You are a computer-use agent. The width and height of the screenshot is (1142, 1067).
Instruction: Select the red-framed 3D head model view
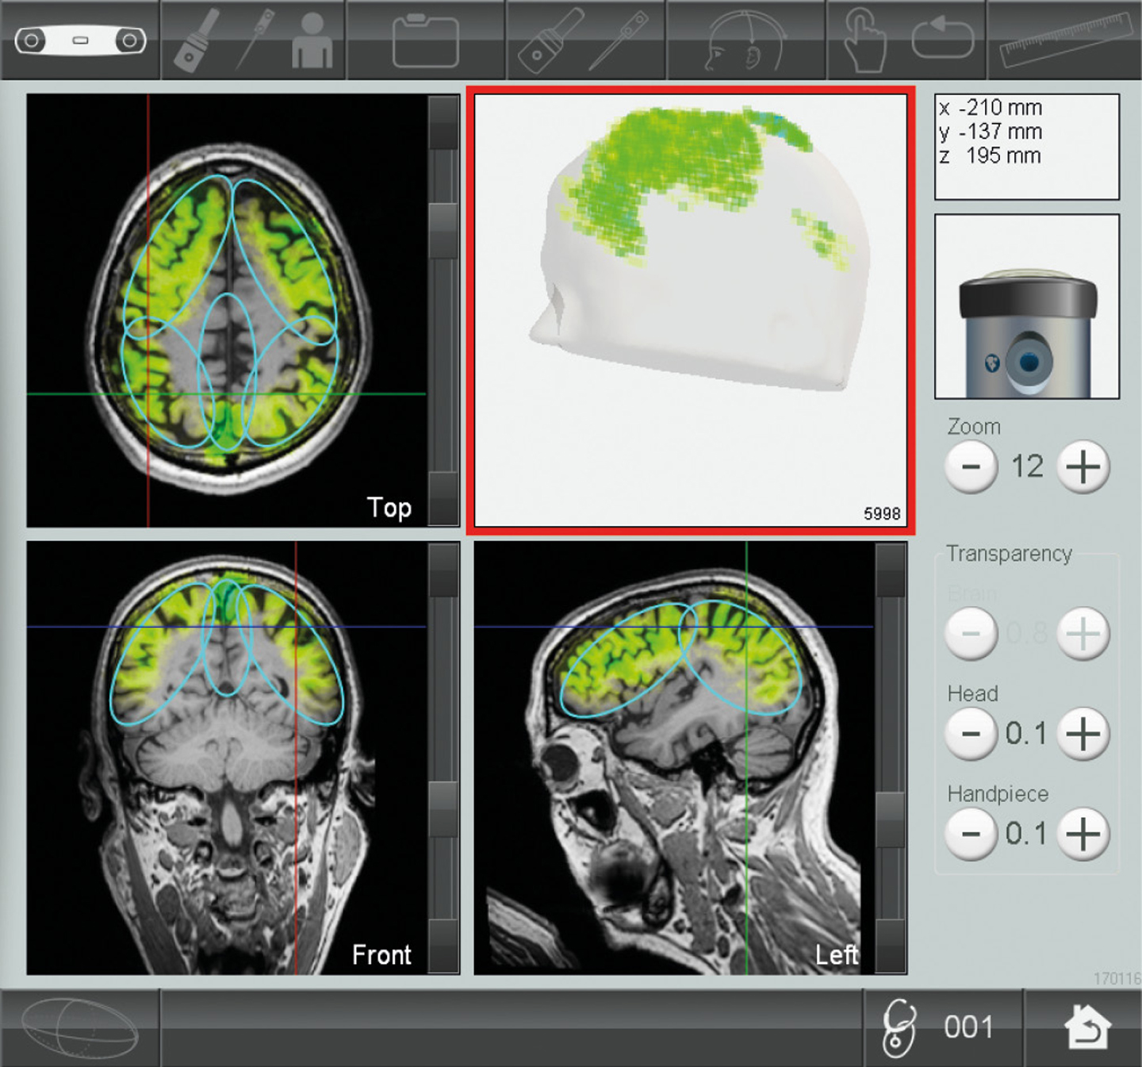690,309
